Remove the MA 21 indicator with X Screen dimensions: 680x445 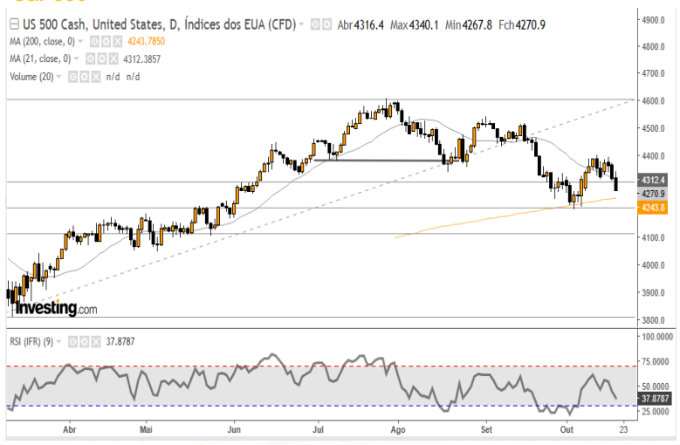(x=113, y=58)
